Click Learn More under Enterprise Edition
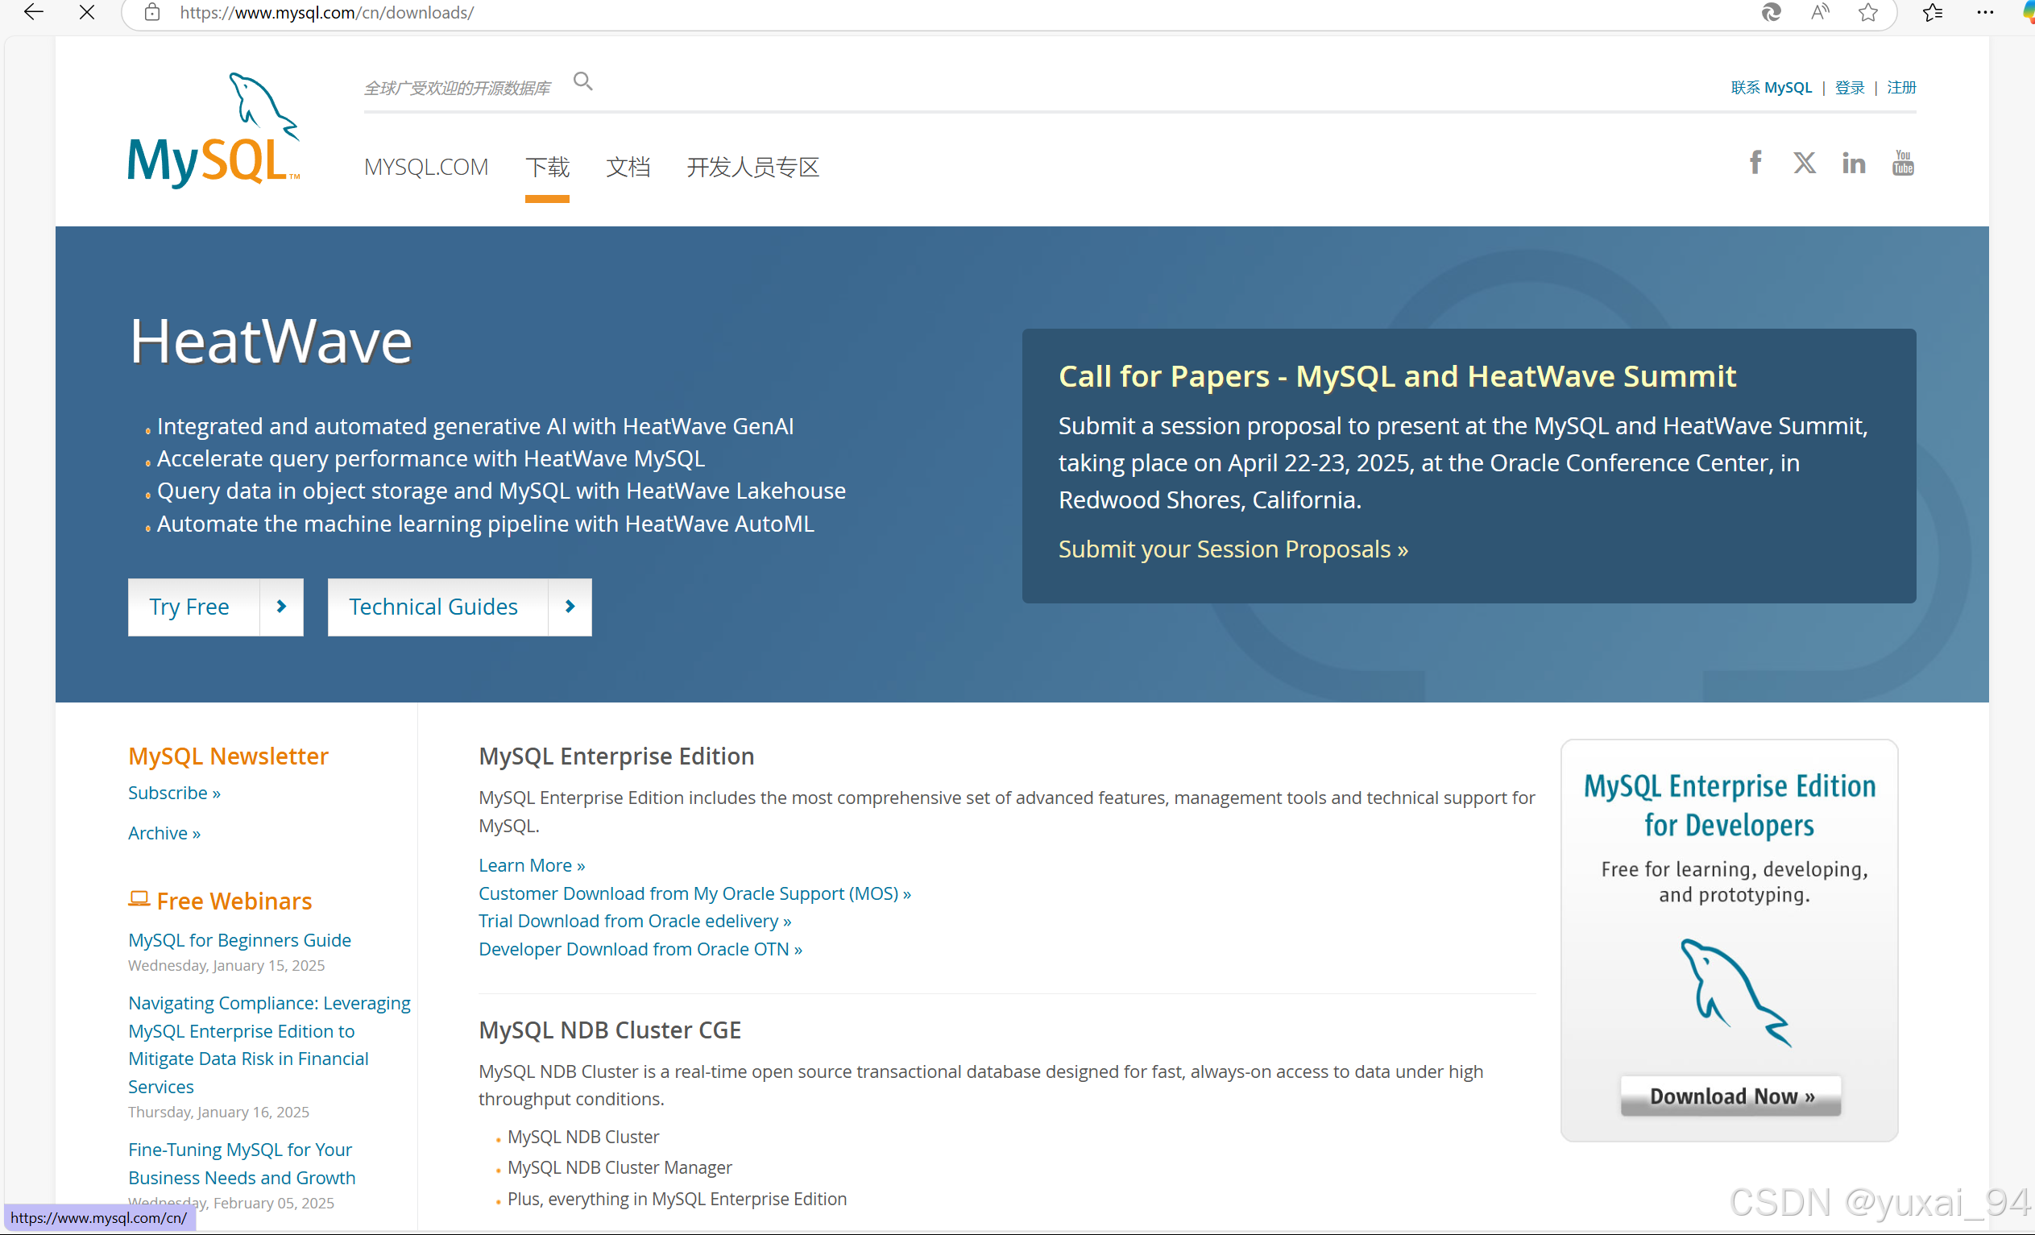This screenshot has width=2035, height=1235. tap(532, 866)
